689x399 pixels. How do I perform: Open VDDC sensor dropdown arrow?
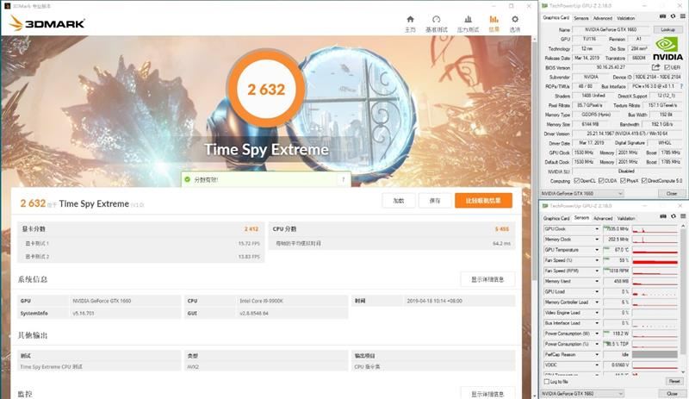tap(597, 365)
